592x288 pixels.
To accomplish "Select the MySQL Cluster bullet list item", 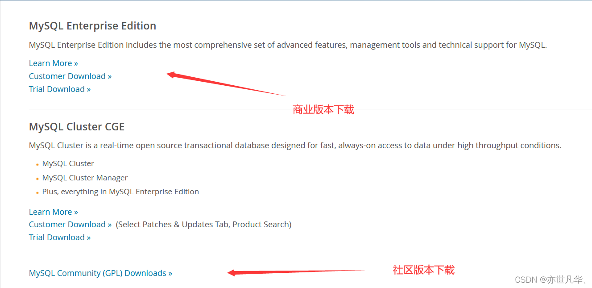I will [x=68, y=163].
